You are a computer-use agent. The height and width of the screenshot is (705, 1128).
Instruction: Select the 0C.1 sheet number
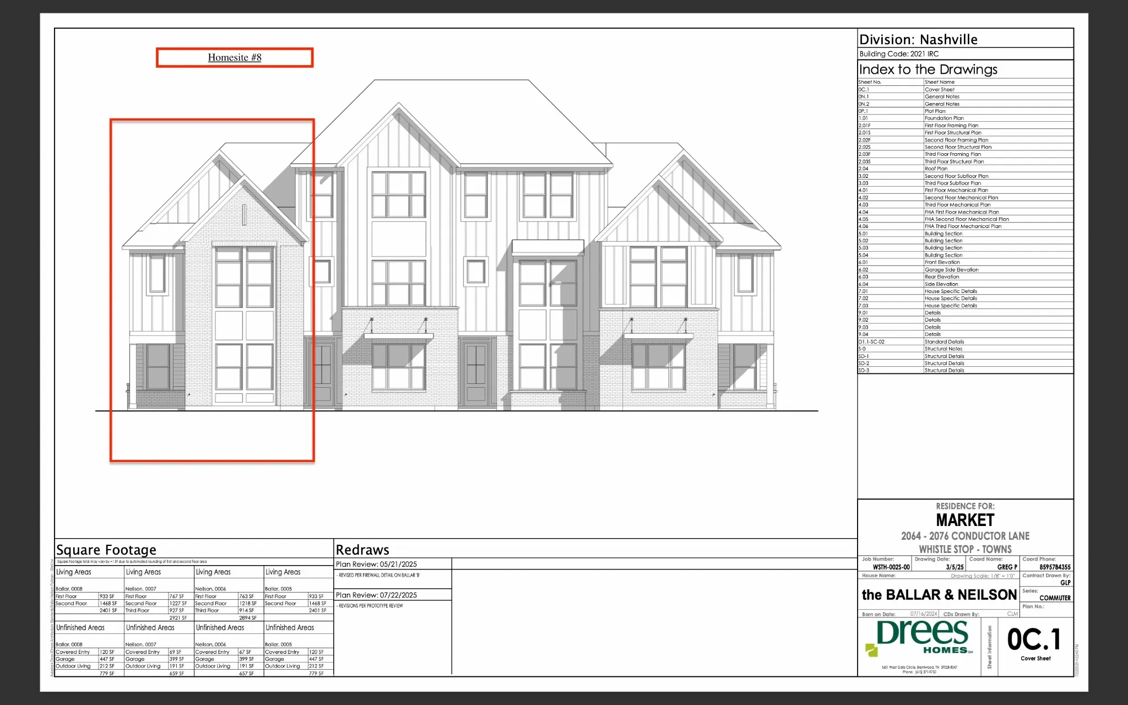(1034, 639)
